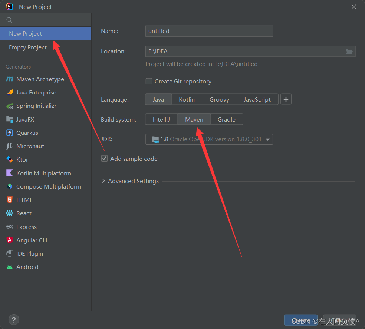365x329 pixels.
Task: Select the Java Enterprise generator label
Action: coord(36,93)
